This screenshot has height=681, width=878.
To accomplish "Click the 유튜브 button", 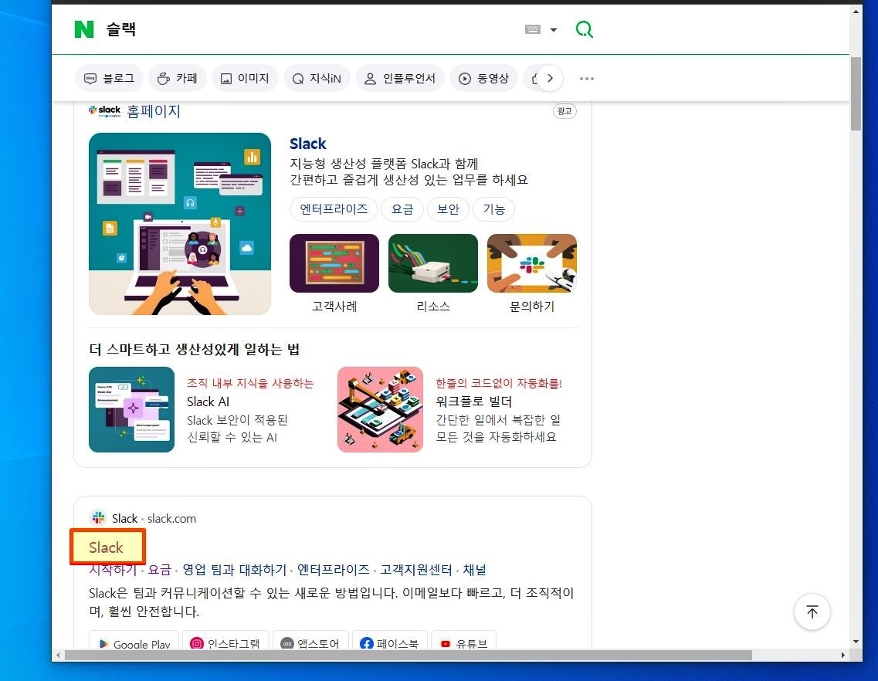I will pyautogui.click(x=464, y=642).
